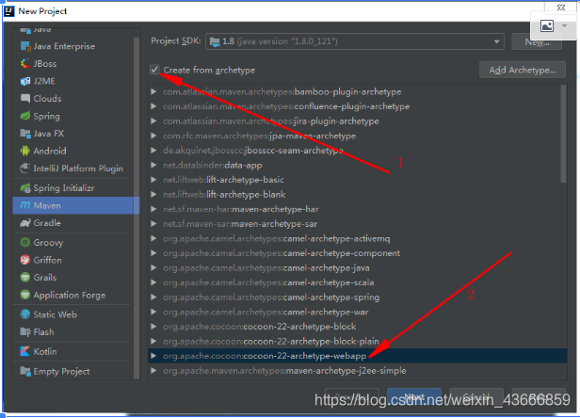Click the Flash folder icon
This screenshot has width=580, height=418.
25,331
